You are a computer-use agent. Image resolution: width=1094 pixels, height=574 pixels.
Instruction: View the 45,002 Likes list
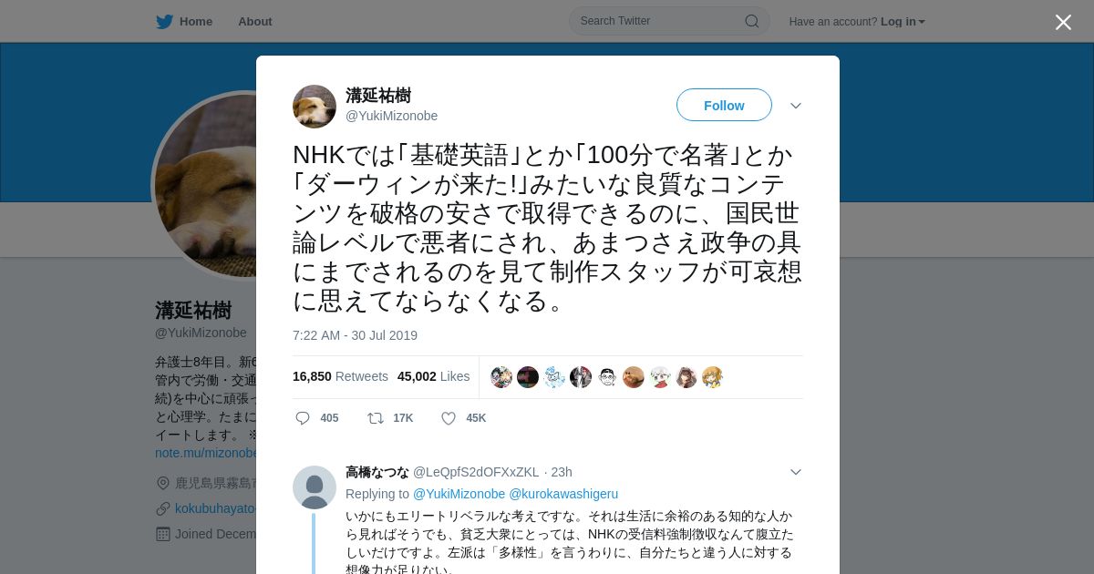(x=433, y=376)
